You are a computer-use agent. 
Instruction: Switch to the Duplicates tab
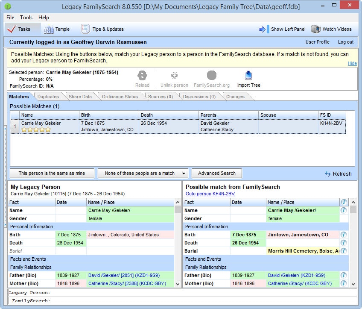point(48,97)
